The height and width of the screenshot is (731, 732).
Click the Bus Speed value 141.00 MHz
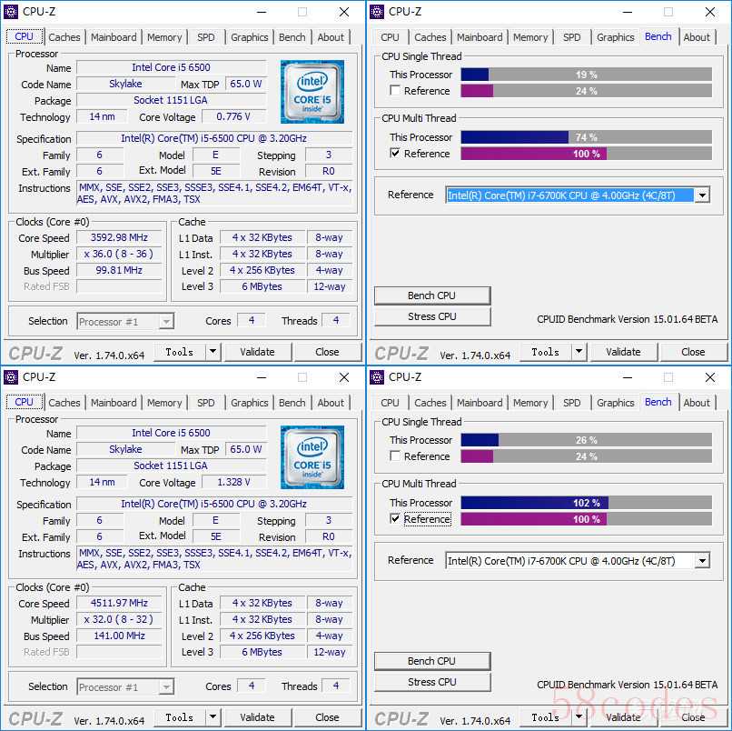(x=120, y=636)
